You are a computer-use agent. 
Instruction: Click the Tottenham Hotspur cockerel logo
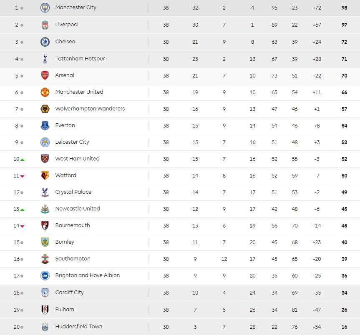point(45,59)
